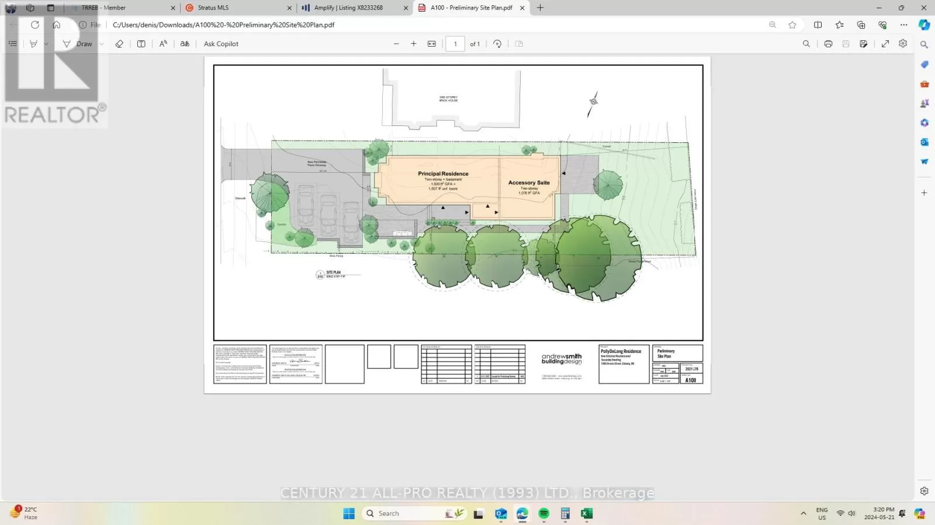Open the PDF table of contents panel

point(13,44)
